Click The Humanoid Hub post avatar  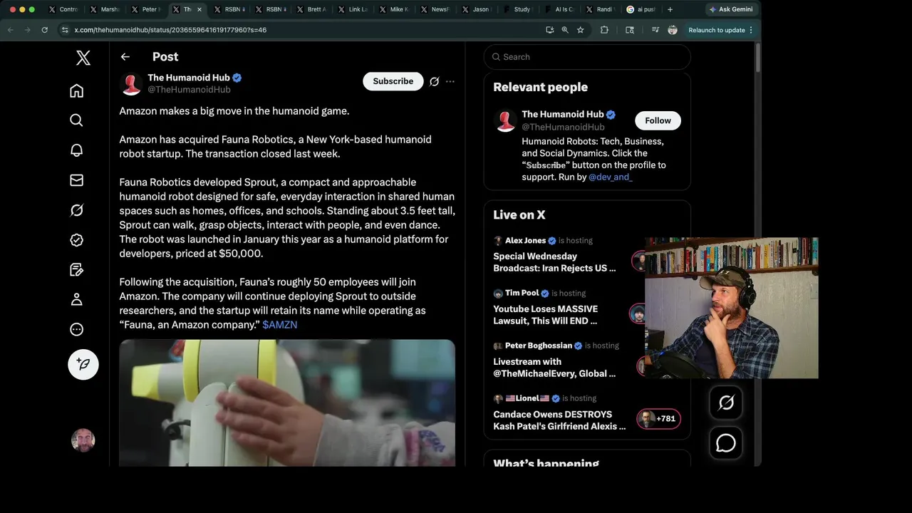tap(131, 83)
